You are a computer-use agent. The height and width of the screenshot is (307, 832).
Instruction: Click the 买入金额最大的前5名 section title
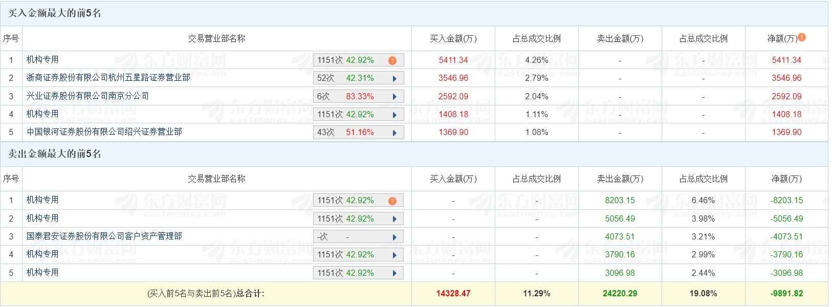pyautogui.click(x=55, y=13)
